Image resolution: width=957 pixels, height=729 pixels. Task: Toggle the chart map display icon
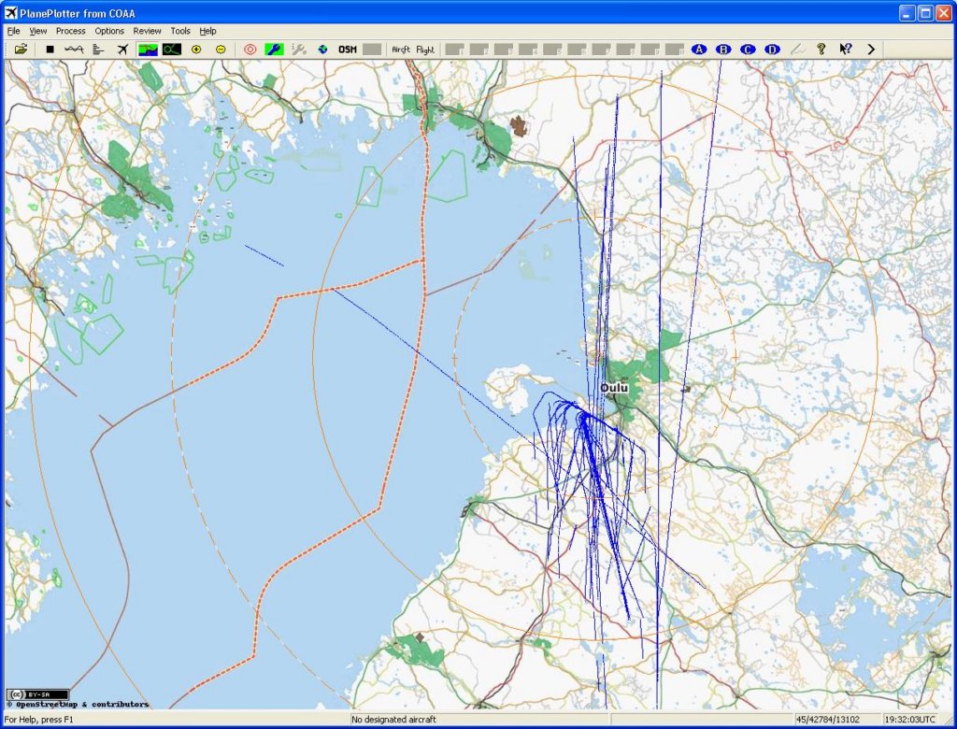[148, 50]
